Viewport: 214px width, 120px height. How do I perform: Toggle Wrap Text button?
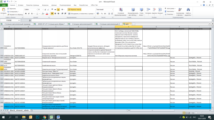(x=75, y=9)
